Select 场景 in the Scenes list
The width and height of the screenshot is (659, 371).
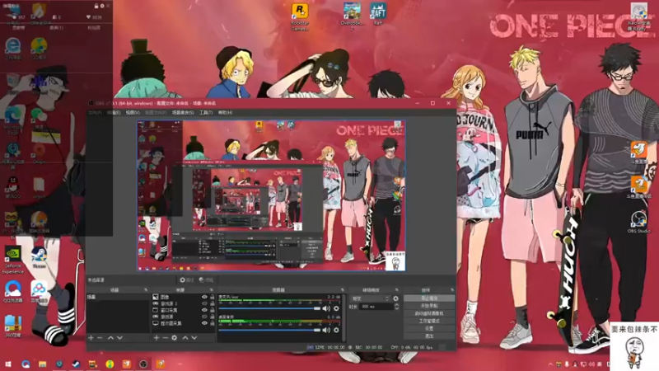coord(118,297)
